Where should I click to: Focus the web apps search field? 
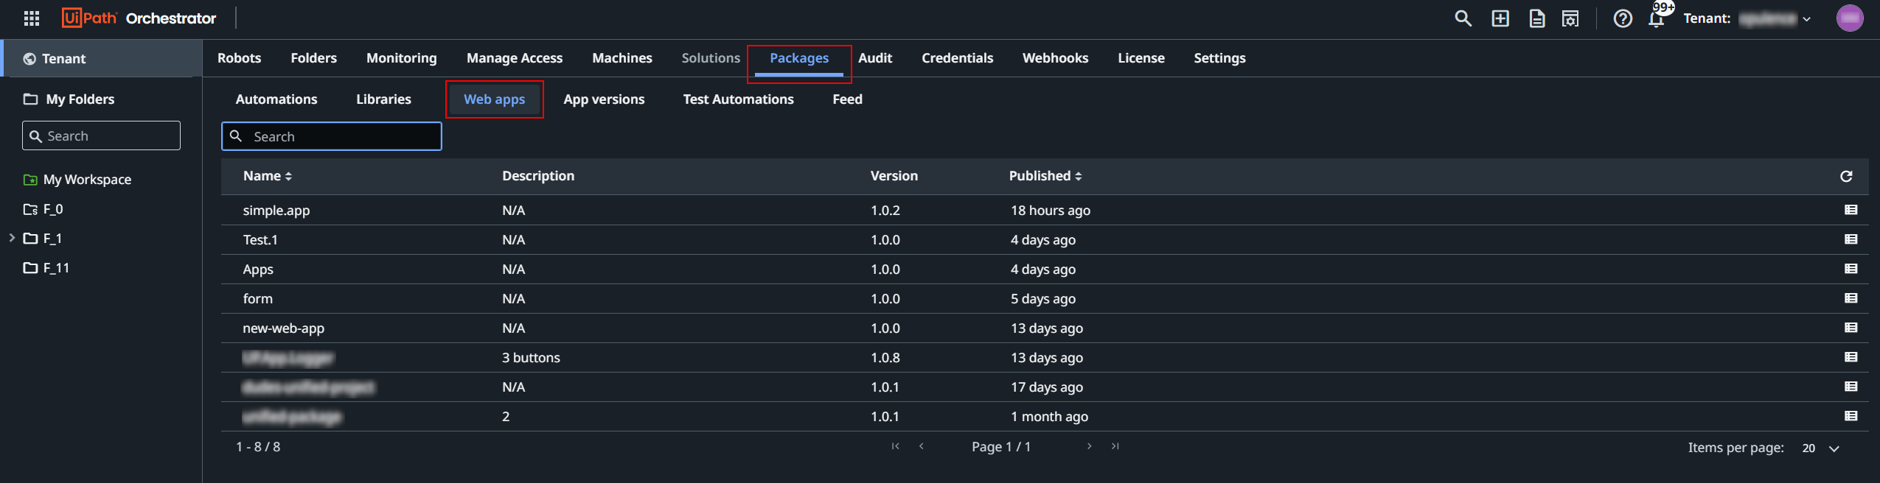(x=332, y=136)
